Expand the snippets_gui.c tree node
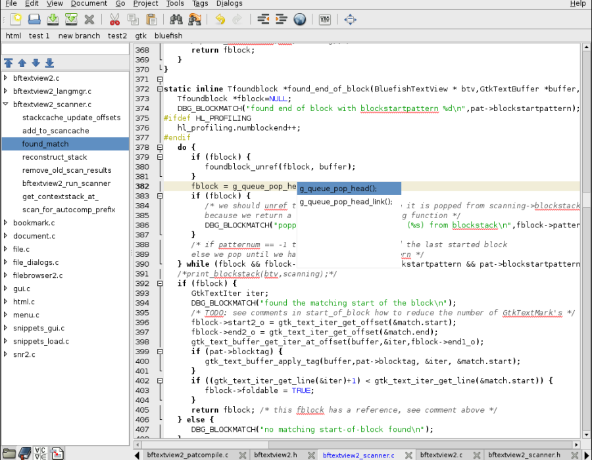 coord(6,328)
